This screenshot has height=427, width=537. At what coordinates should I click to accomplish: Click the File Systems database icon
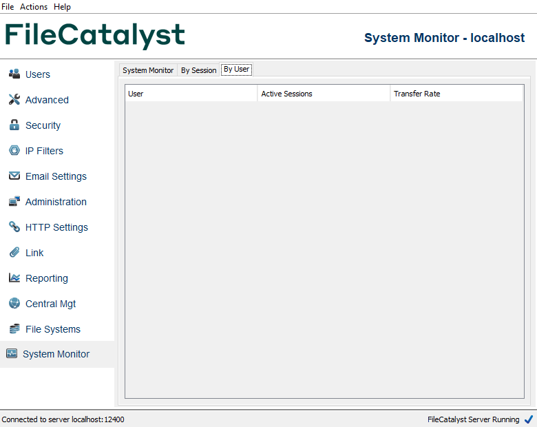[14, 329]
